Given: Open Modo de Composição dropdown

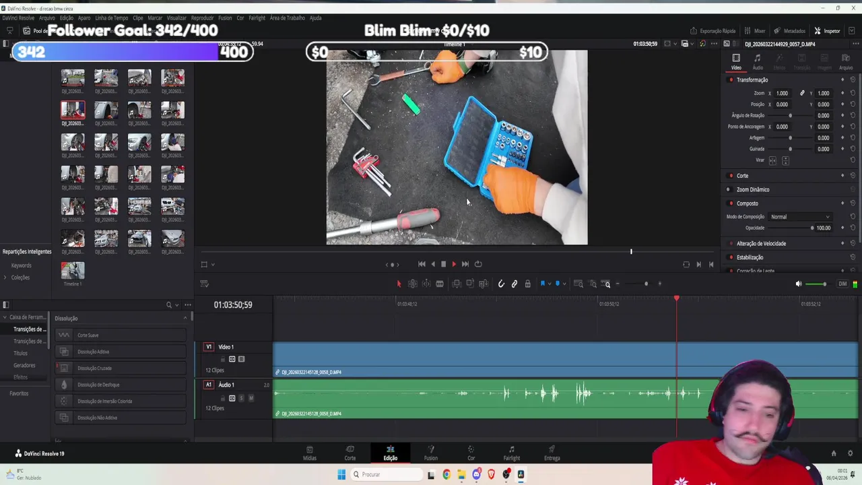Looking at the screenshot, I should point(800,217).
